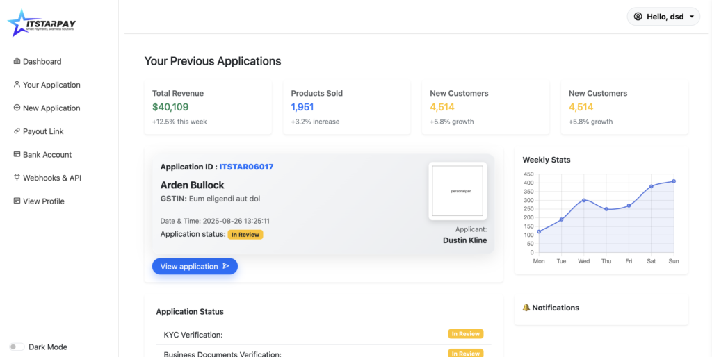Go to Payout Link in sidebar
Screen dimensions: 712x357
43,131
